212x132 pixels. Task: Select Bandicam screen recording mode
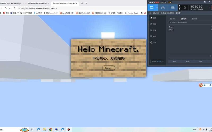coord(152,8)
